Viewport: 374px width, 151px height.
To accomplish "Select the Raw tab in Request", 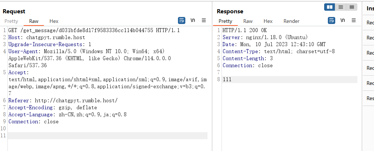I will [x=34, y=21].
